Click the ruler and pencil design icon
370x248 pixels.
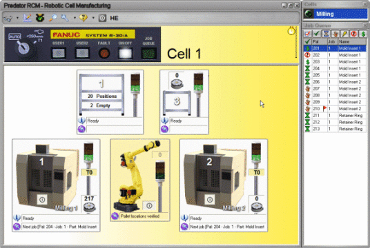pos(28,18)
